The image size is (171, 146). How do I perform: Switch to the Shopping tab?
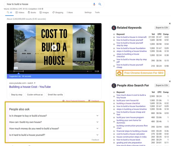click(58, 13)
